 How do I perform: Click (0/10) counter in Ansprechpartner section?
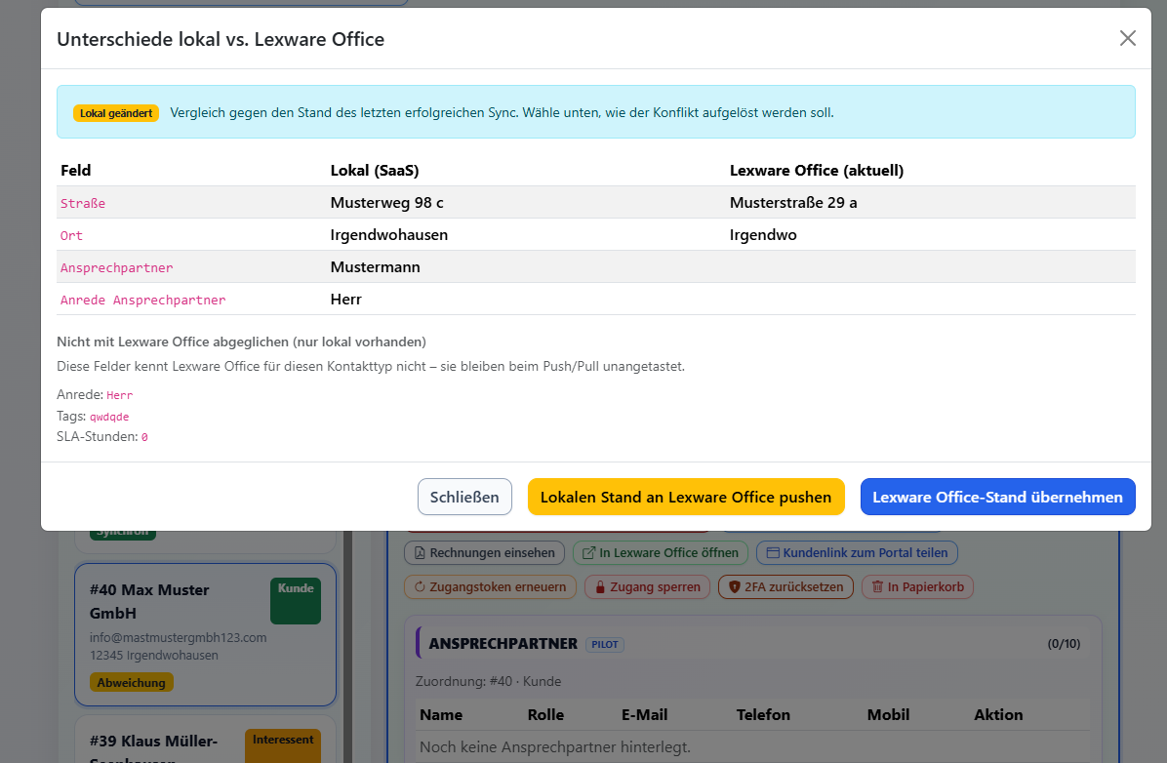tap(1064, 644)
